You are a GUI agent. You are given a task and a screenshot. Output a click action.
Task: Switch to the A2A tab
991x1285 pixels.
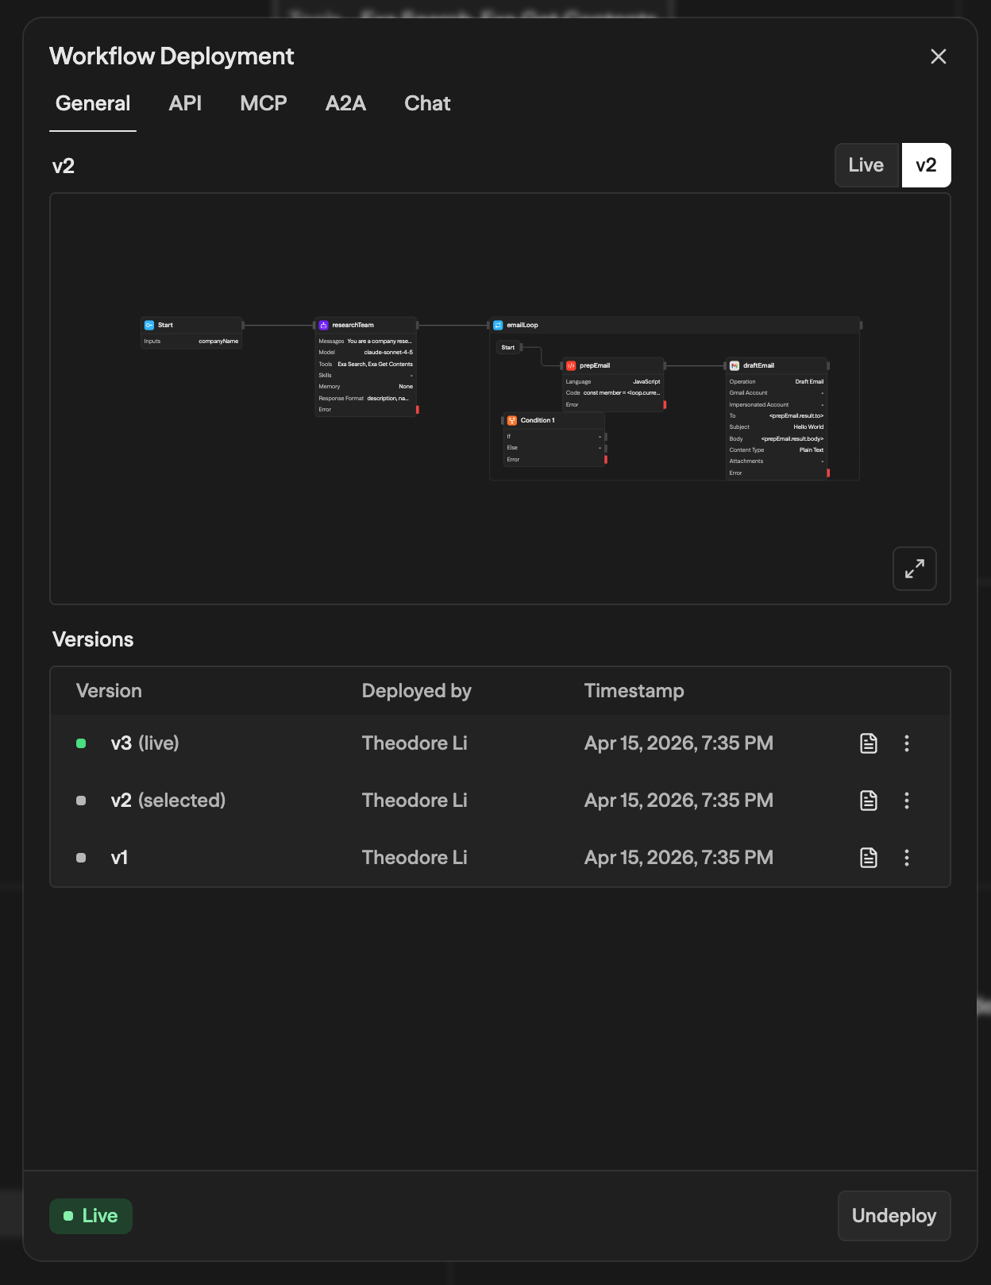tap(345, 104)
